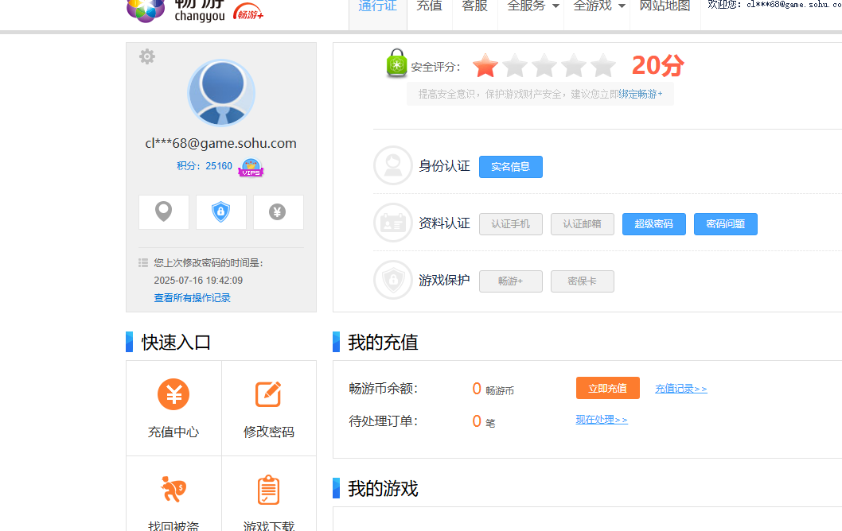
Task: Open the 充值 menu item
Action: (430, 6)
